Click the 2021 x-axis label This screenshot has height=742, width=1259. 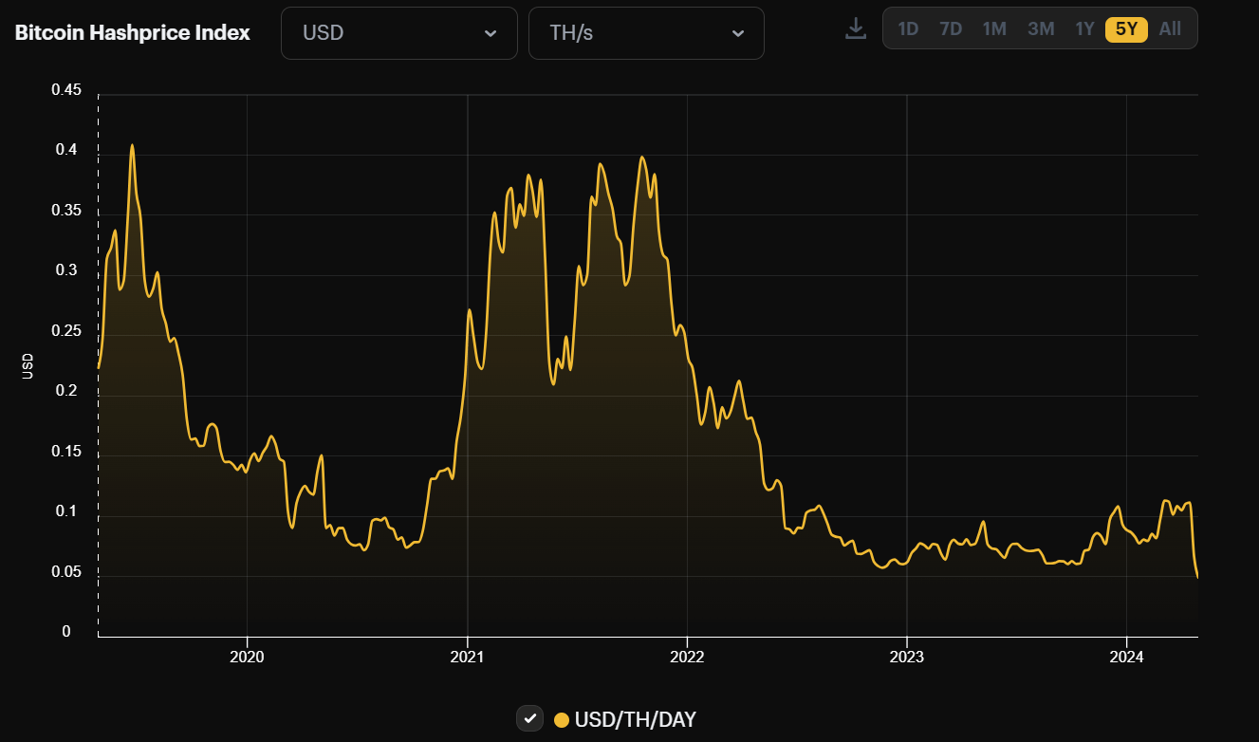(x=467, y=656)
